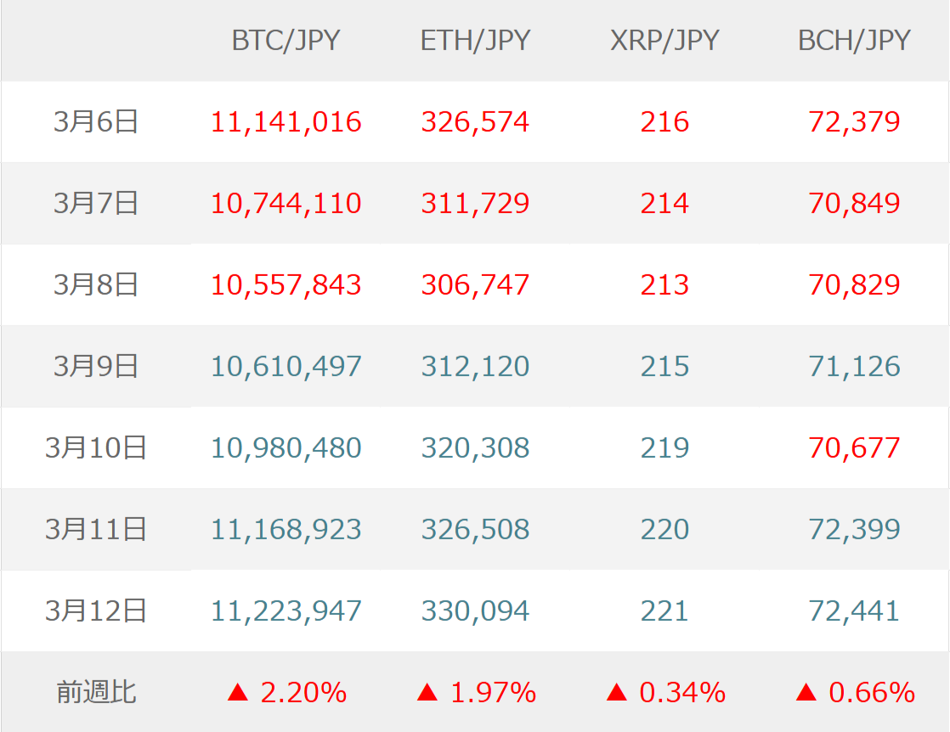950x732 pixels.
Task: Click the red triangle beside 0.34%
Action: [617, 694]
